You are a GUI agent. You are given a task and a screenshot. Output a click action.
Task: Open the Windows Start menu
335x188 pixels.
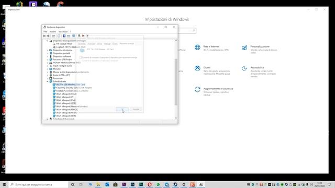(4, 184)
